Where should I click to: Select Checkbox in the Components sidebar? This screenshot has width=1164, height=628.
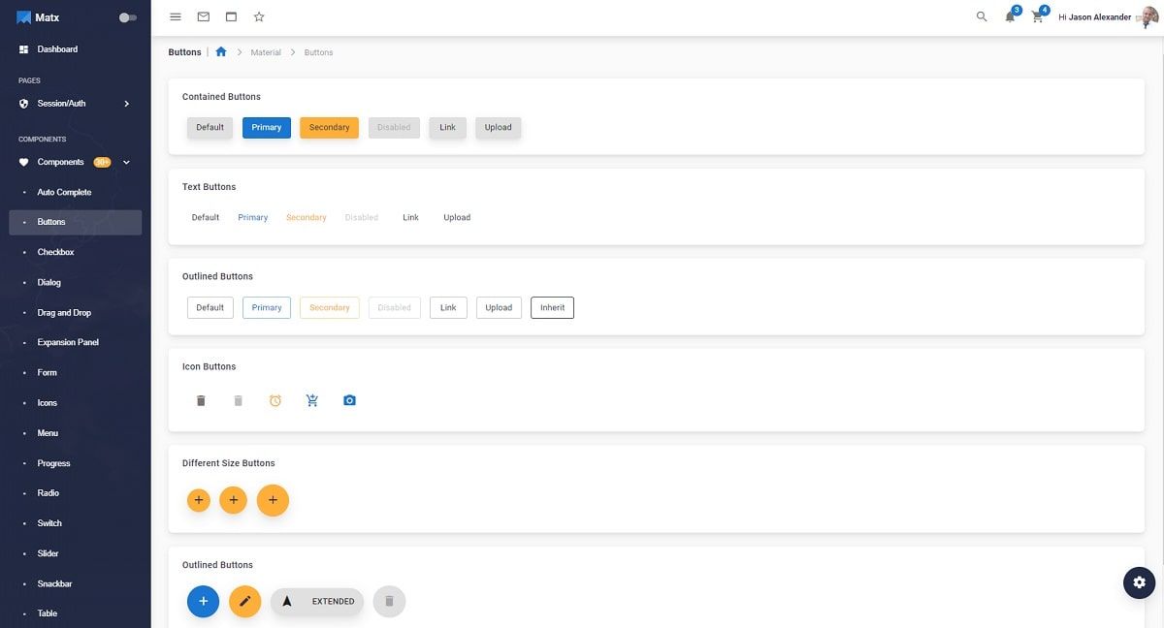[x=55, y=251]
